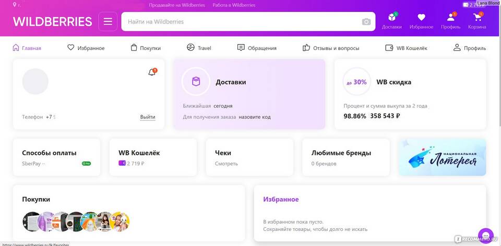The image size is (501, 246).
Task: Click into the Найти на Wildberries search field
Action: tap(240, 22)
